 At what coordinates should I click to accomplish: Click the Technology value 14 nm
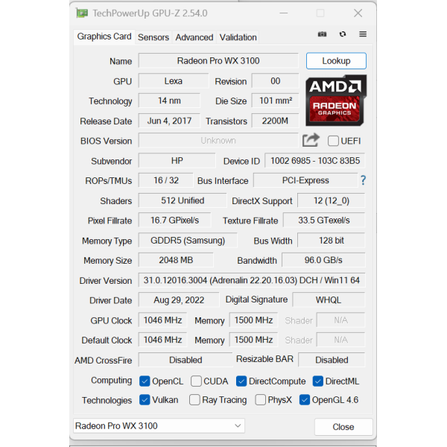pyautogui.click(x=169, y=101)
